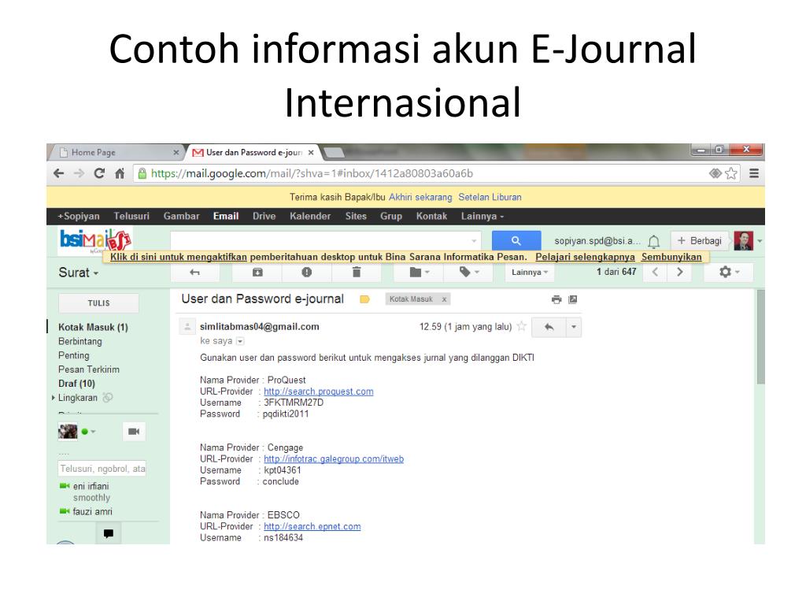Delete the email with the trash icon
This screenshot has height=605, width=806.
[x=357, y=272]
